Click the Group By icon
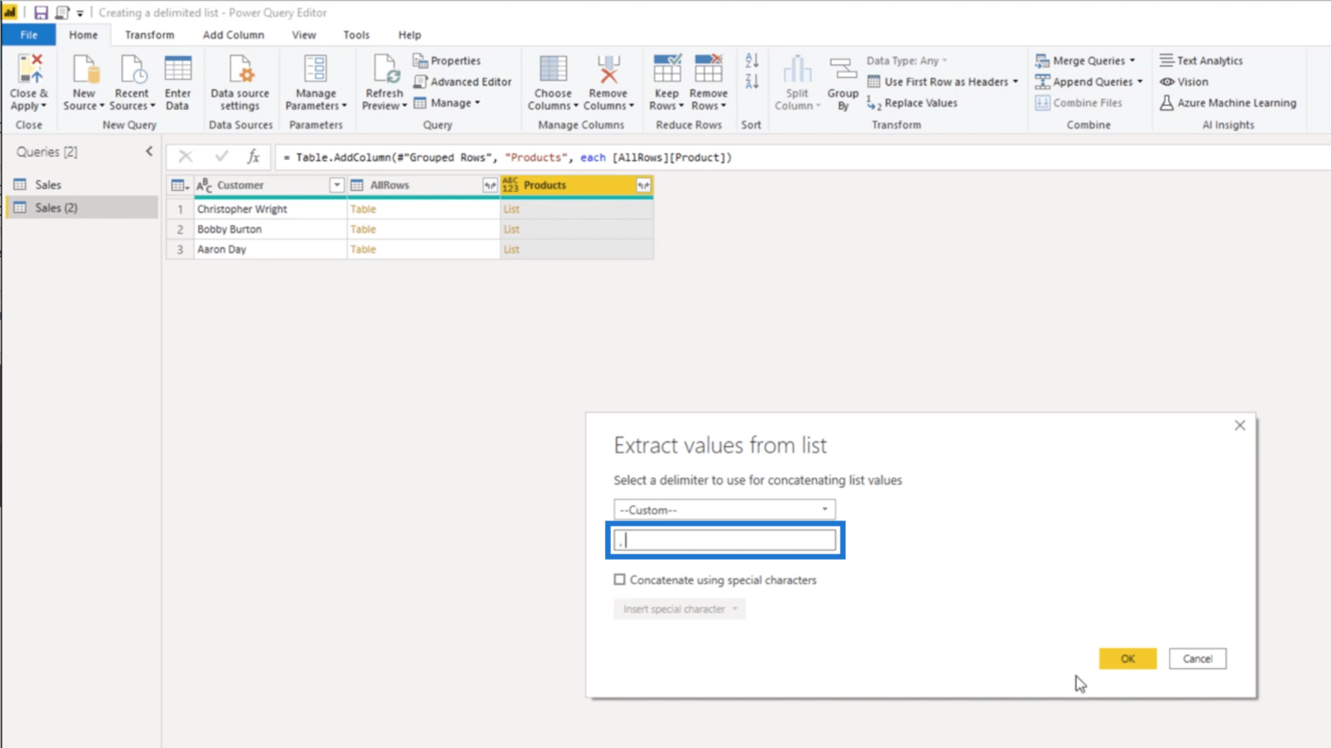 [x=843, y=70]
